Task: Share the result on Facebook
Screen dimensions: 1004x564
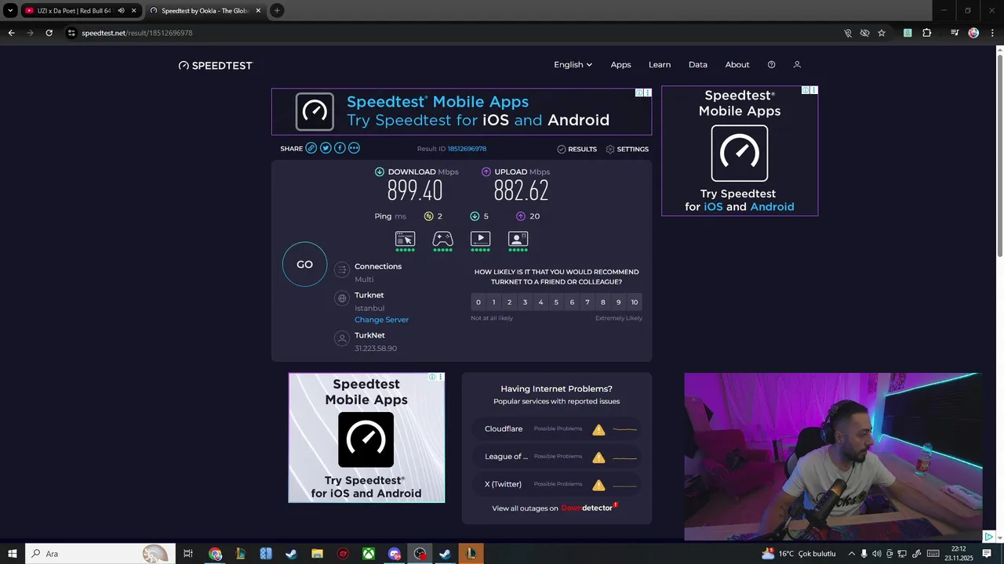Action: [x=340, y=148]
